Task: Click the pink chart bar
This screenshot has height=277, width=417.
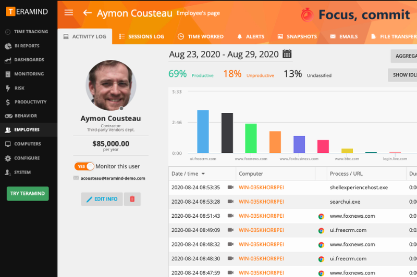Action: tap(323, 147)
